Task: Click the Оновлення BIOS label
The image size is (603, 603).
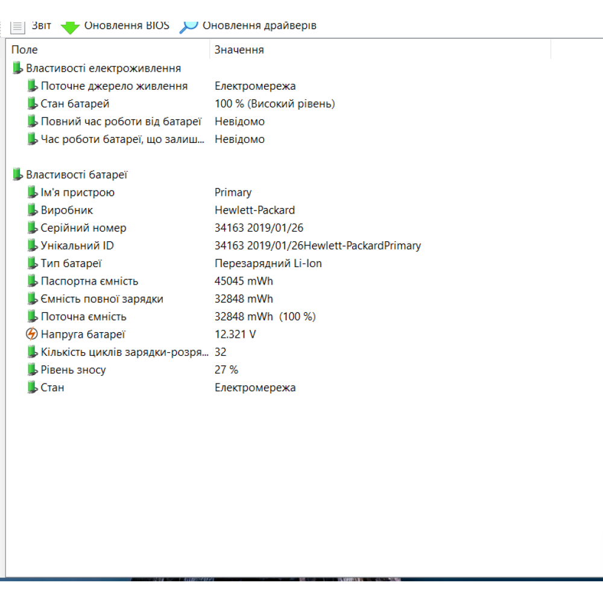Action: coord(127,25)
